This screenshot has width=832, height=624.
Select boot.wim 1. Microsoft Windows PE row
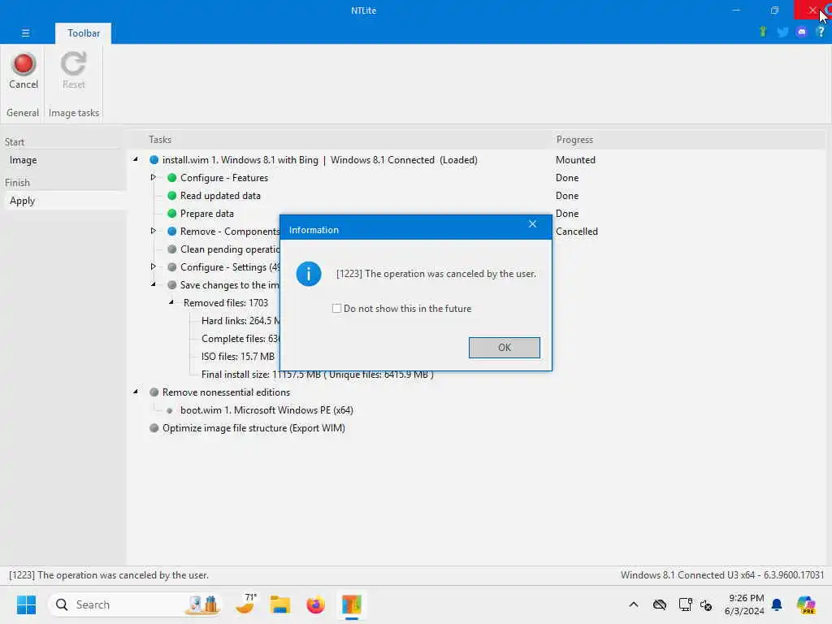[x=266, y=410]
